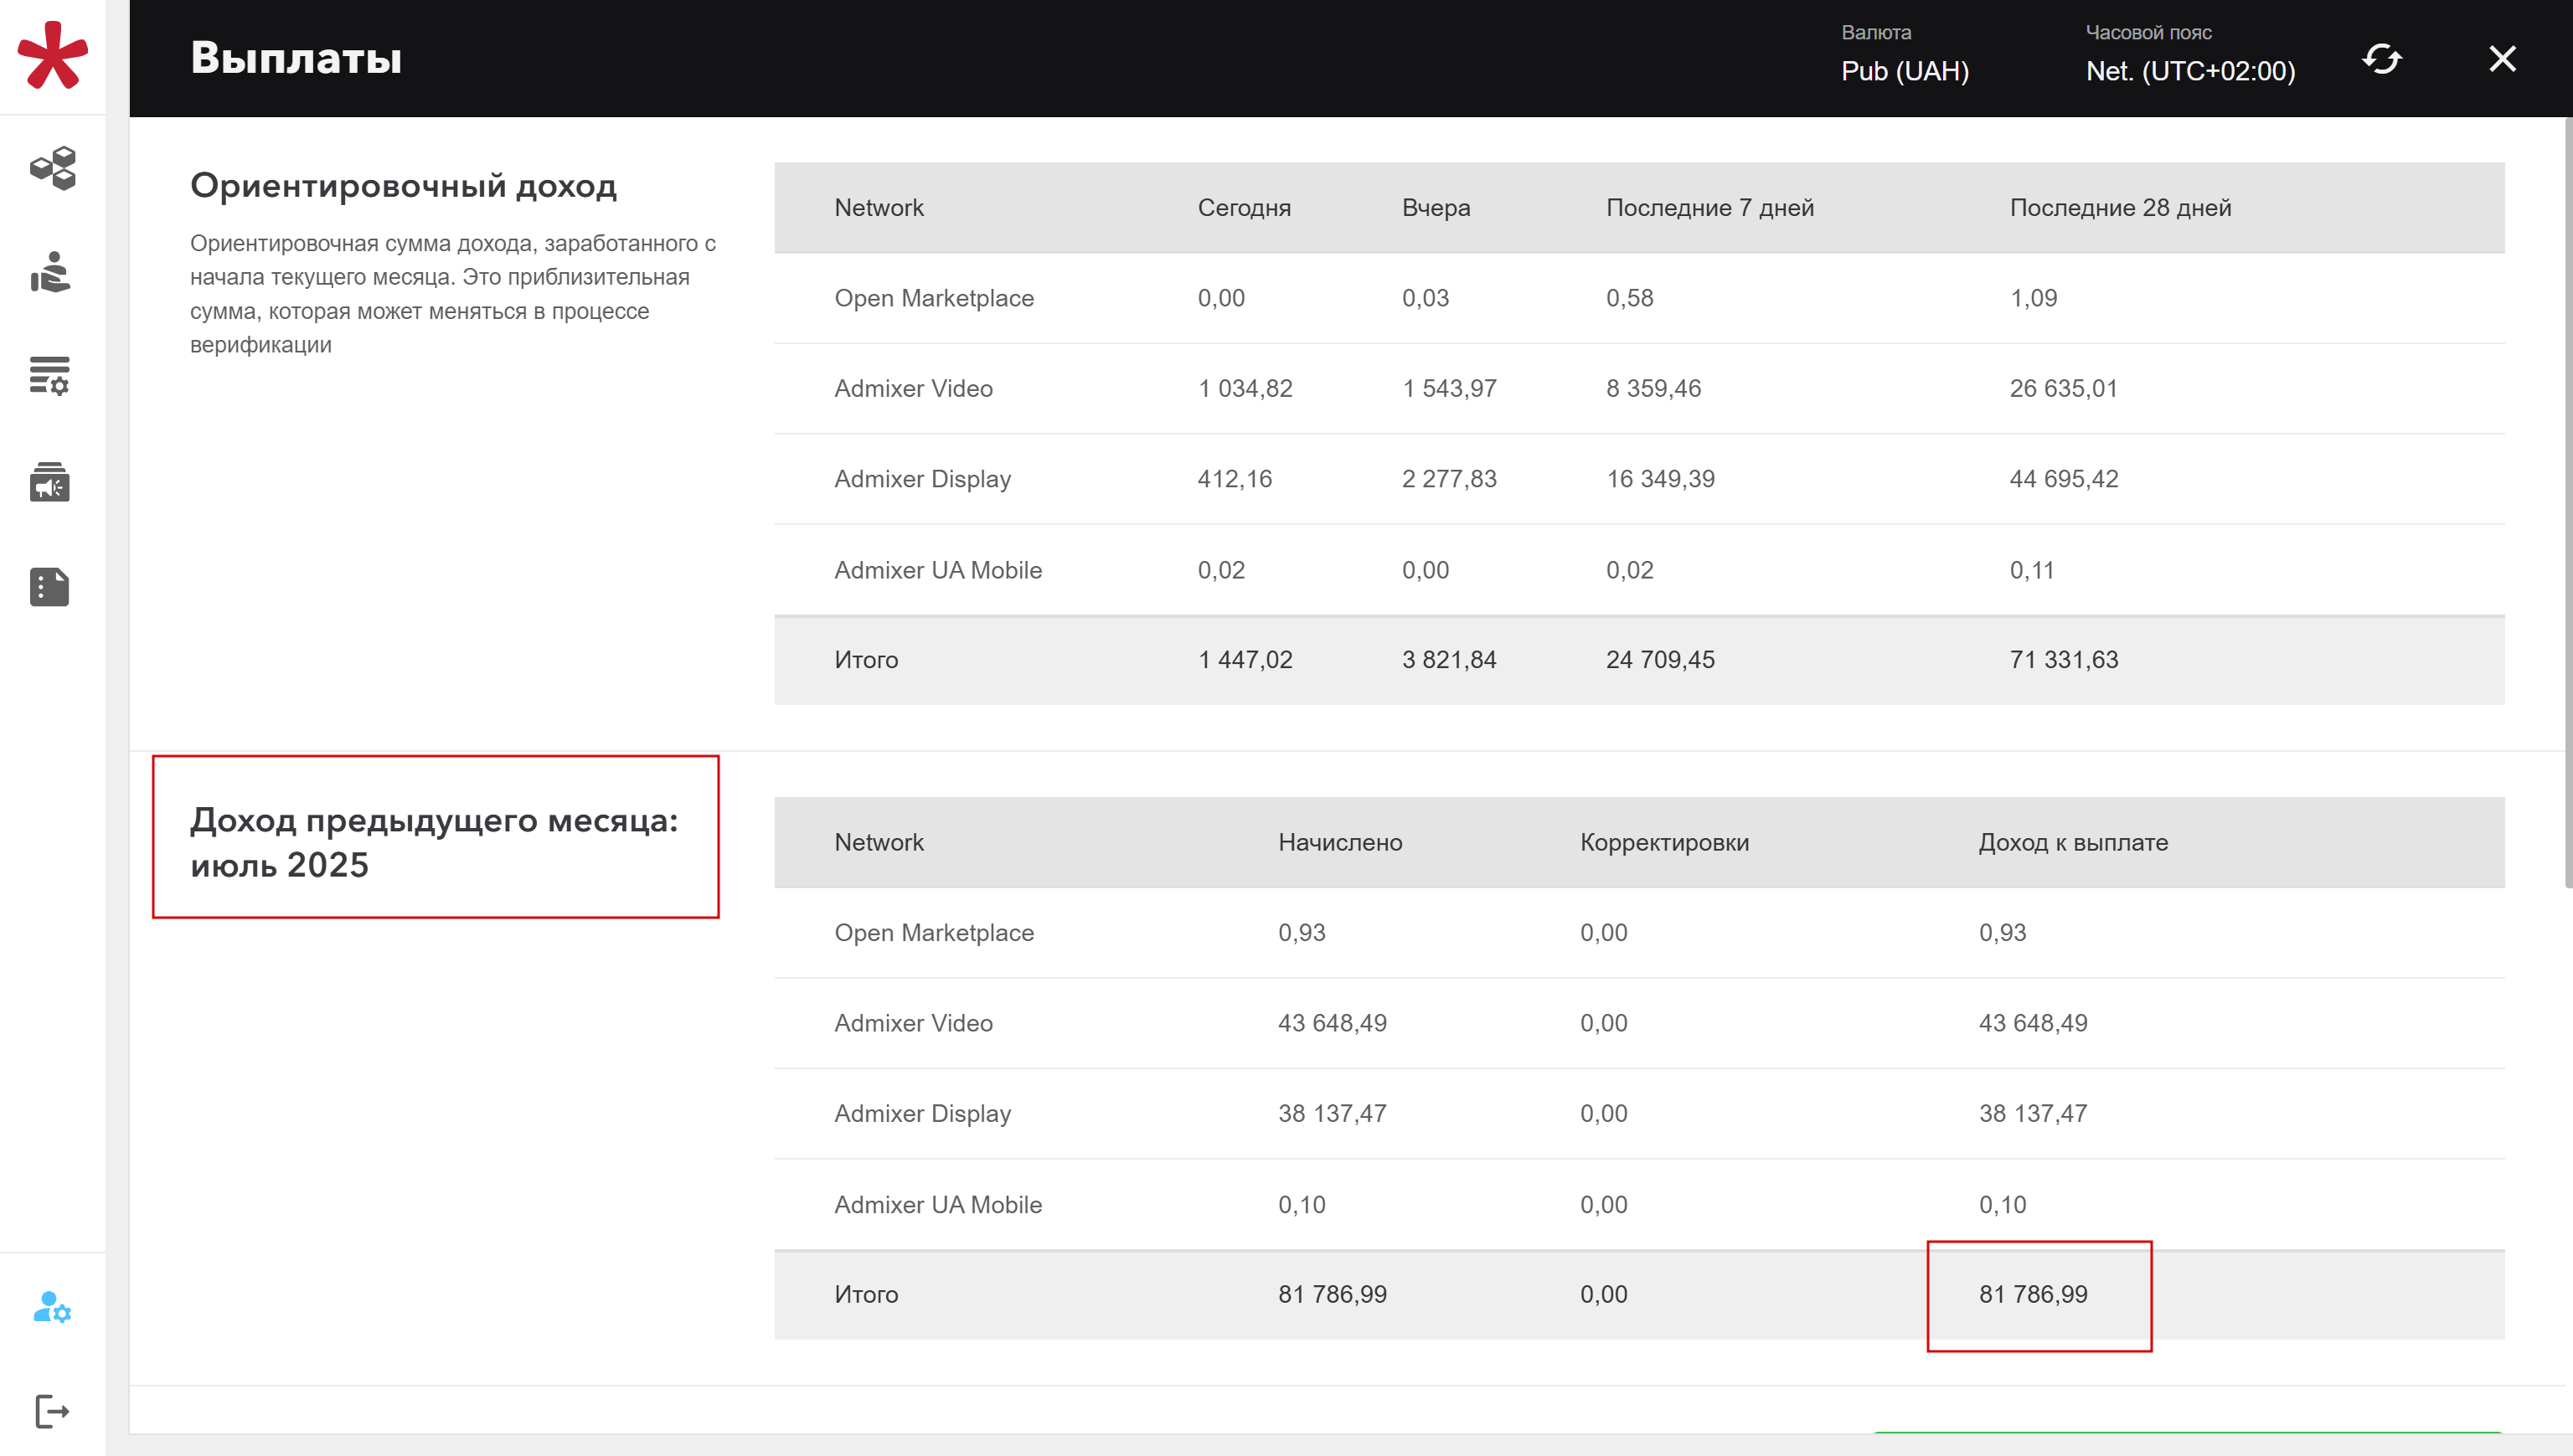2573x1456 pixels.
Task: Click the payout value 38 137,47
Action: tap(2033, 1114)
